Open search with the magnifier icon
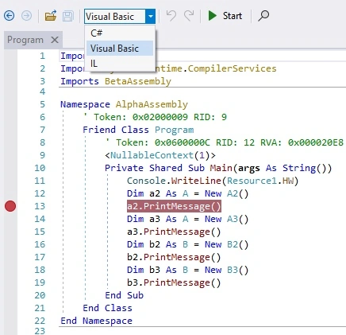Image resolution: width=346 pixels, height=335 pixels. pyautogui.click(x=263, y=16)
